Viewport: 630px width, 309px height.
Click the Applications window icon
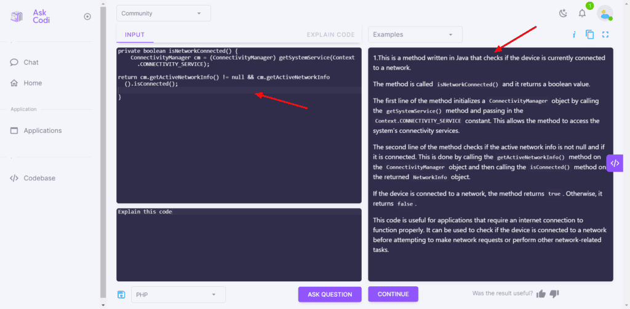(x=14, y=130)
